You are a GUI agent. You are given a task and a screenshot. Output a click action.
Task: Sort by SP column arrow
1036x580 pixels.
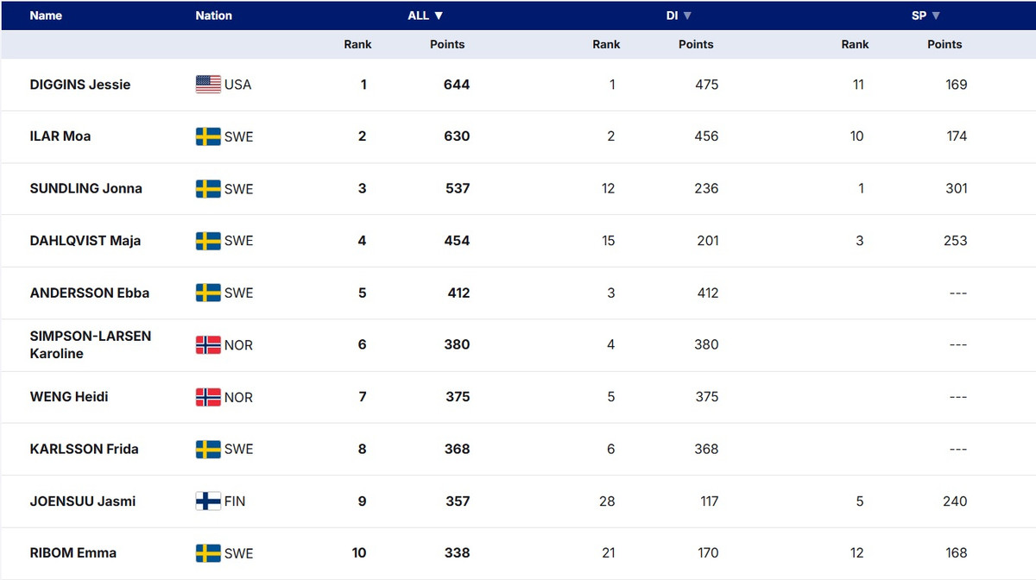[936, 16]
